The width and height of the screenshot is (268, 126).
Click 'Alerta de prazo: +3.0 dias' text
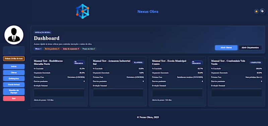pyautogui.click(x=44, y=100)
